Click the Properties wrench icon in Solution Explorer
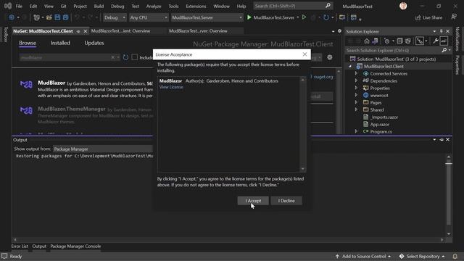The width and height of the screenshot is (464, 261). 436,41
